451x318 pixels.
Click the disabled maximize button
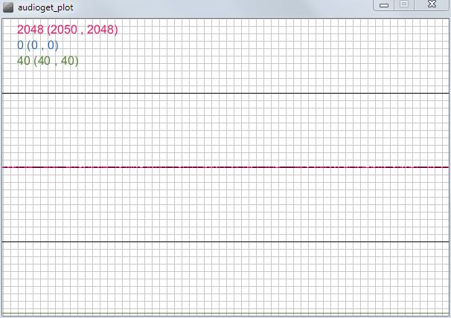click(404, 4)
